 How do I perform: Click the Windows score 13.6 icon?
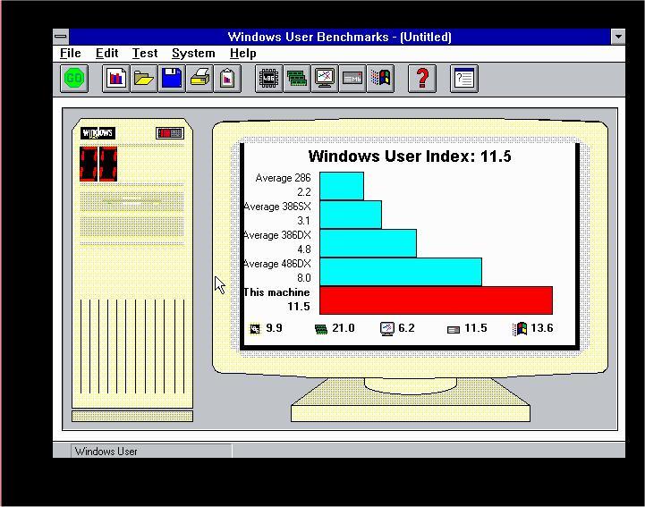click(x=520, y=328)
